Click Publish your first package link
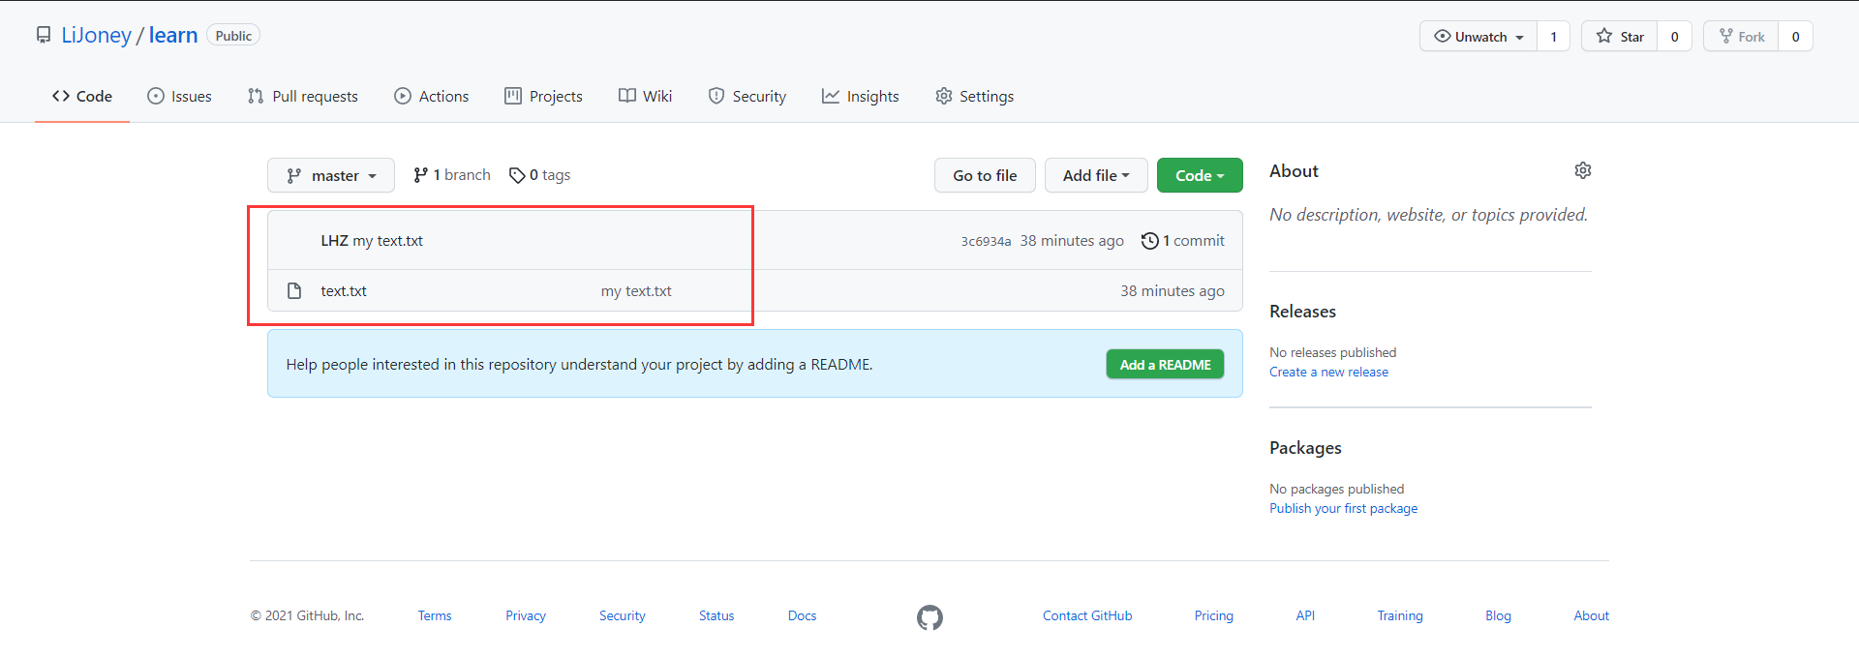The width and height of the screenshot is (1859, 658). click(x=1343, y=509)
